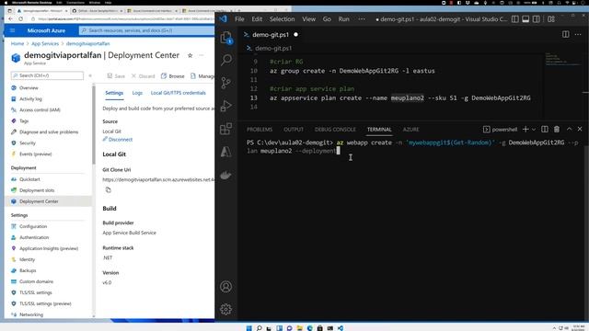Expand hidden VS Code menu items
This screenshot has width=589, height=331.
(x=362, y=19)
